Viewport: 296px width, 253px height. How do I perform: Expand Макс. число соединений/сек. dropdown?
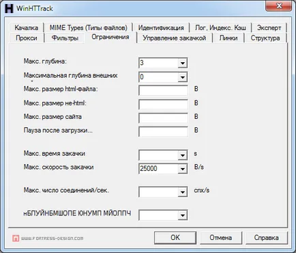pyautogui.click(x=182, y=192)
